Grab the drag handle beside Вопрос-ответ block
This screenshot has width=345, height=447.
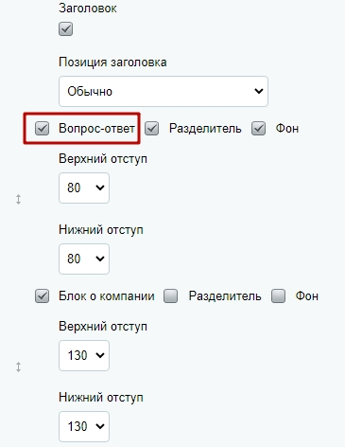coord(19,200)
